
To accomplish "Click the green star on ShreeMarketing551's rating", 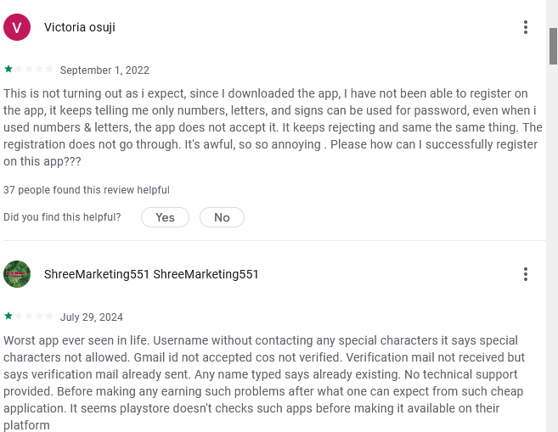I will pos(8,316).
